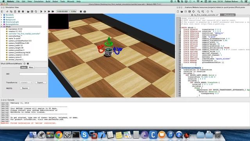Switch to the EPuck.proto editor tab
250x141 pixels.
(228, 15)
